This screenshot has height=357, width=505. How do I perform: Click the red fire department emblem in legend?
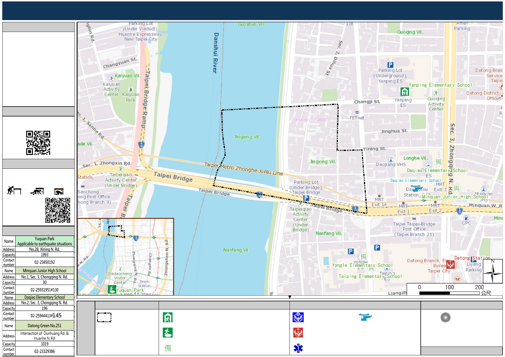[298, 333]
